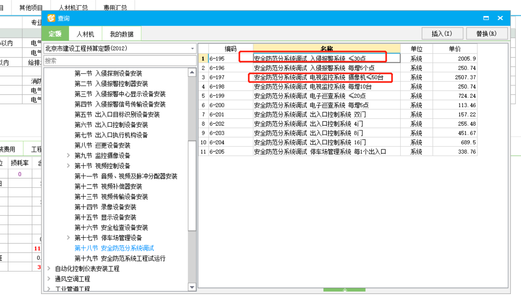Viewport: 521px width, 303px height.
Task: Select 第一节 入侵探测设备安装
Action: coord(108,74)
